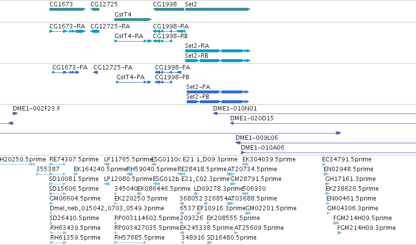Image resolution: width=416 pixels, height=245 pixels.
Task: Select the GM02201.5prime label
Action: click(x=271, y=208)
